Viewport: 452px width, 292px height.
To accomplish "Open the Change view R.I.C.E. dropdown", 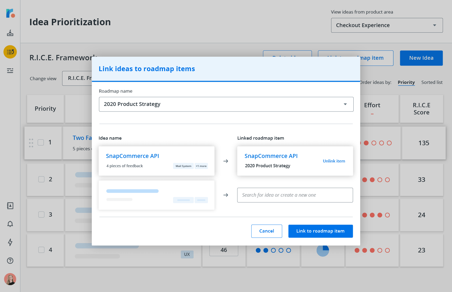I will tap(77, 78).
